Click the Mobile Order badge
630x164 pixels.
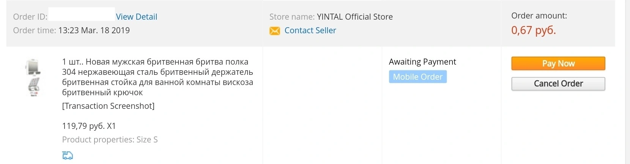417,77
